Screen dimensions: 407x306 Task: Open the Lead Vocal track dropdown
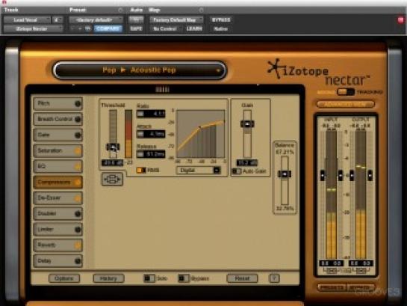[27, 20]
